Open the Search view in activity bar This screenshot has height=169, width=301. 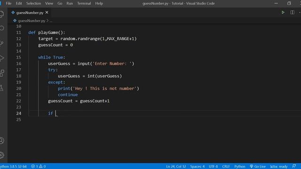click(x=2, y=28)
